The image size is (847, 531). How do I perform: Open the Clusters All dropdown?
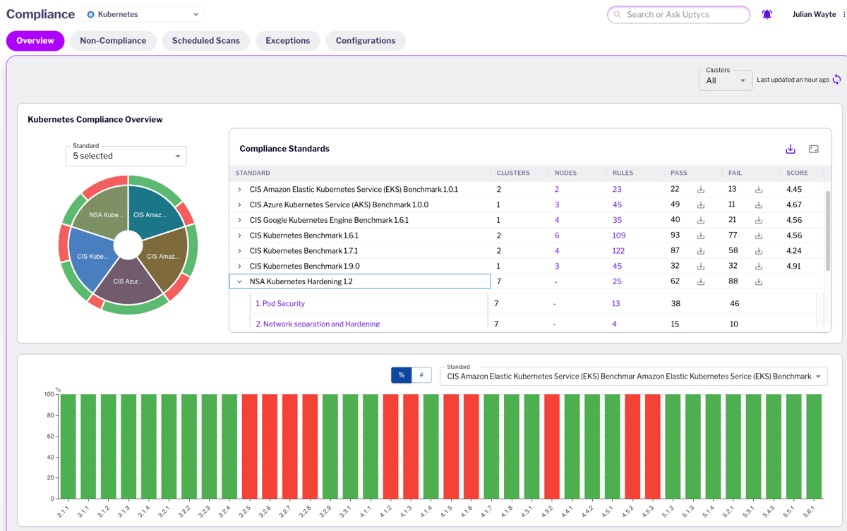(x=726, y=80)
